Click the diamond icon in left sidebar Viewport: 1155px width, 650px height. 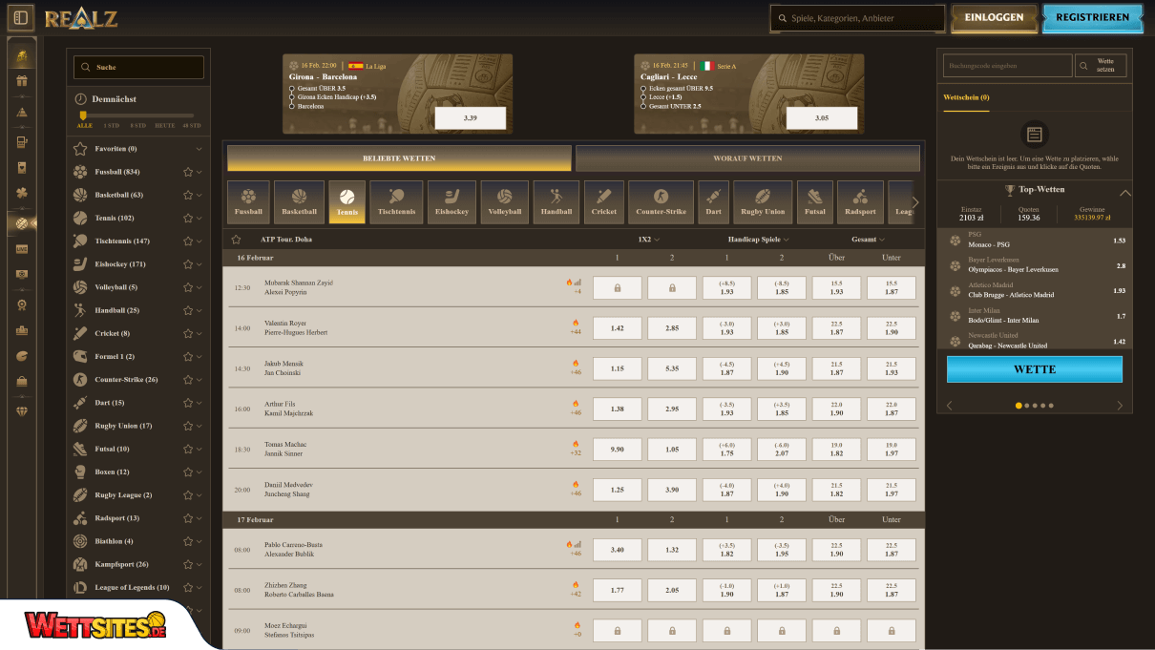click(22, 411)
